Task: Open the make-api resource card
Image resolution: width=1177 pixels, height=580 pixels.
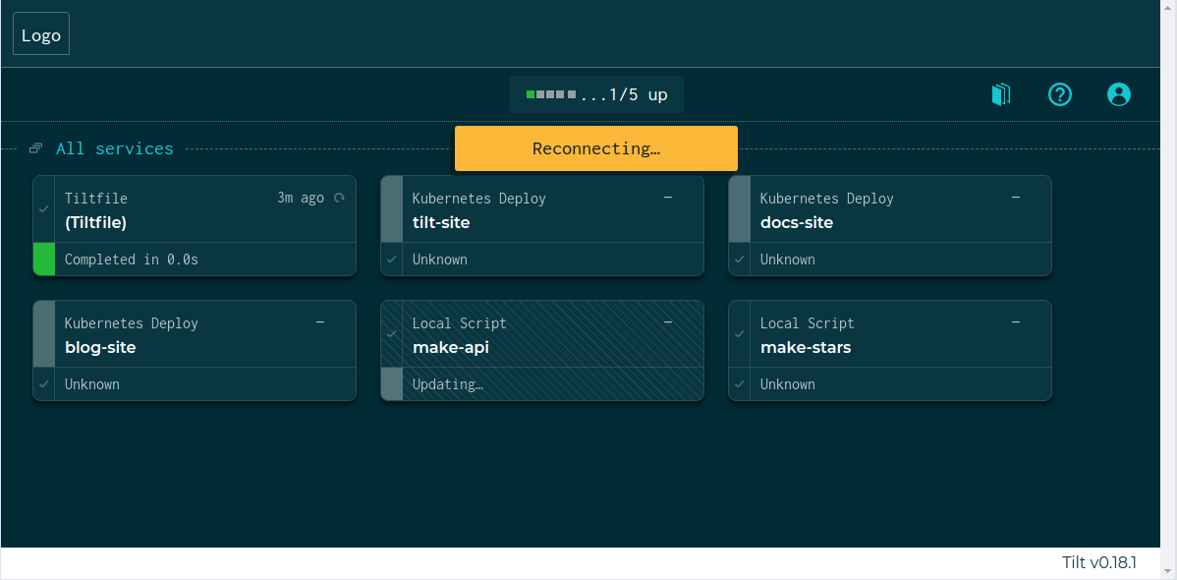Action: coord(542,350)
